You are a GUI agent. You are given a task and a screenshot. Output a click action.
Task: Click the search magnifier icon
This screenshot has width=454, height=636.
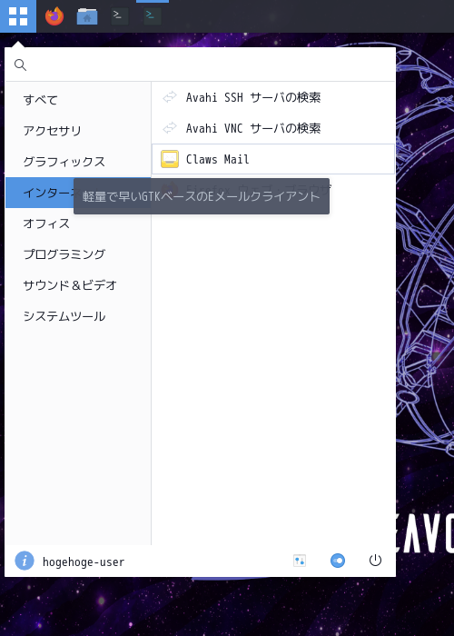[20, 65]
